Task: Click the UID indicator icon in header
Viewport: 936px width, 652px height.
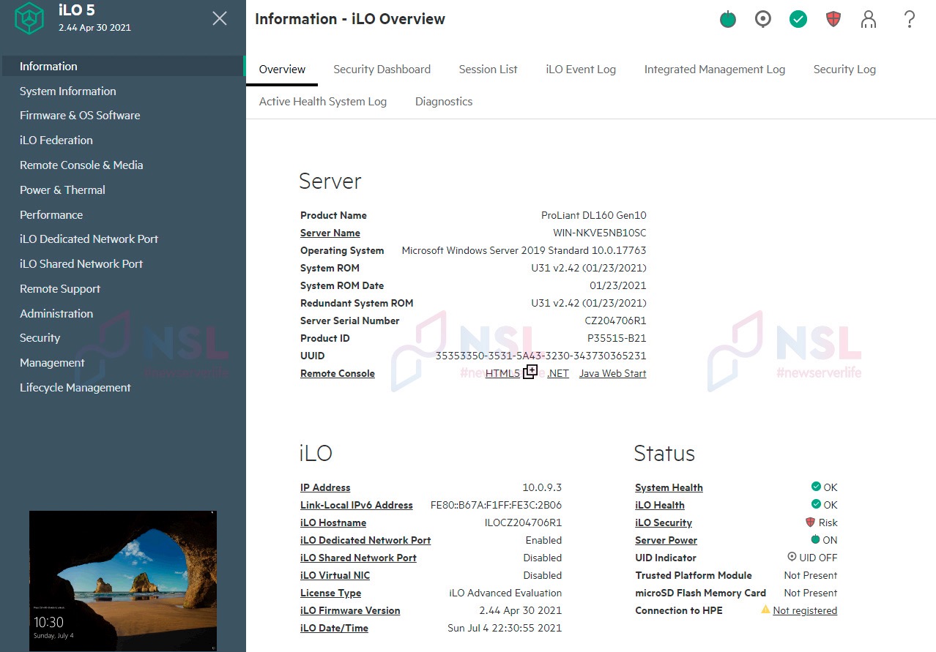Action: point(763,19)
